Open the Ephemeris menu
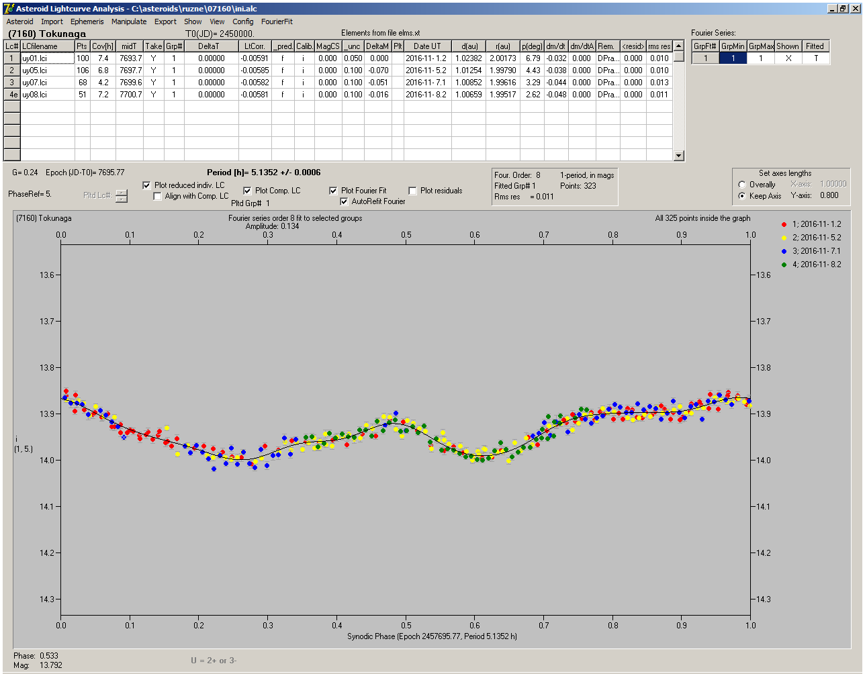The image size is (865, 674). click(87, 21)
